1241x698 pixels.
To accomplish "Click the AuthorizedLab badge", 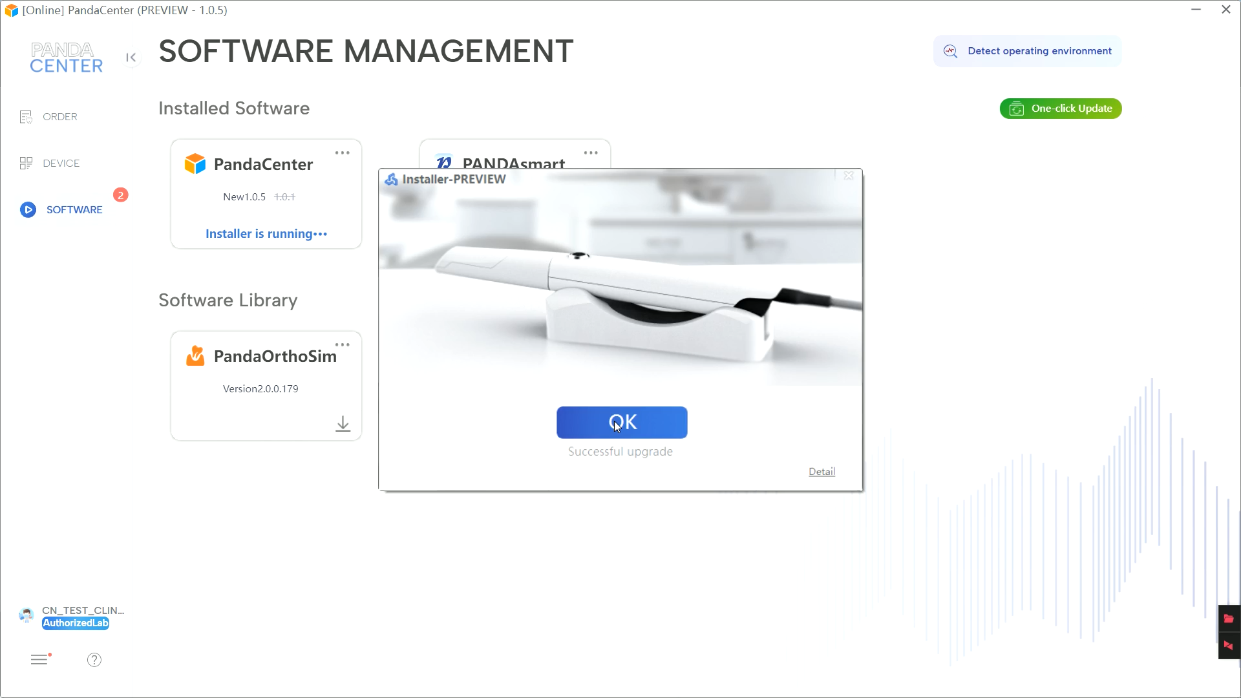I will coord(76,624).
